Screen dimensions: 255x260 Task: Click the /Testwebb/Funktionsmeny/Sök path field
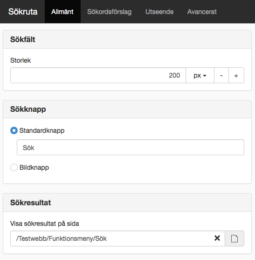[117, 238]
